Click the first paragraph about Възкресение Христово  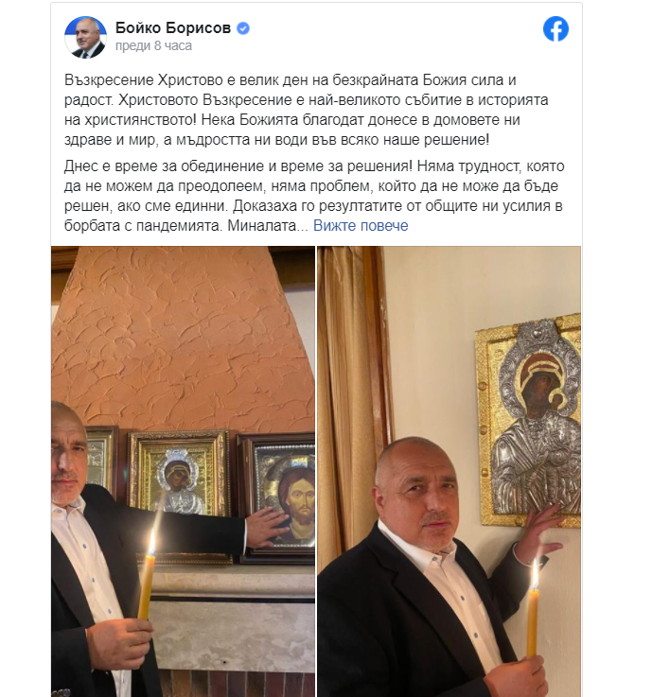(x=306, y=110)
